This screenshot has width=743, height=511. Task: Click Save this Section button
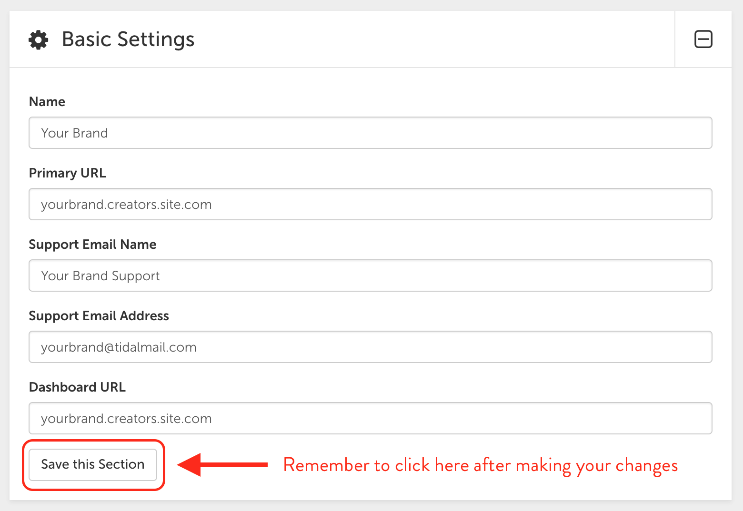(x=93, y=464)
